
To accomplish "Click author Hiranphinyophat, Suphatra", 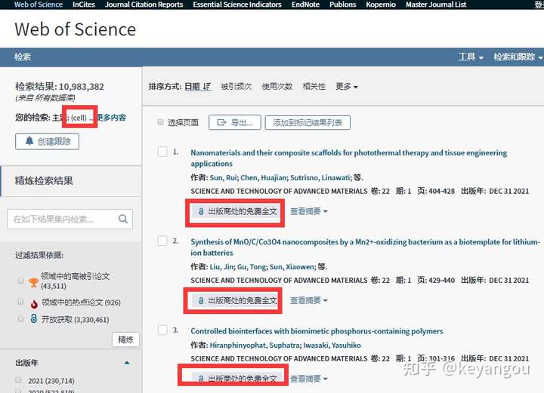I will point(255,345).
